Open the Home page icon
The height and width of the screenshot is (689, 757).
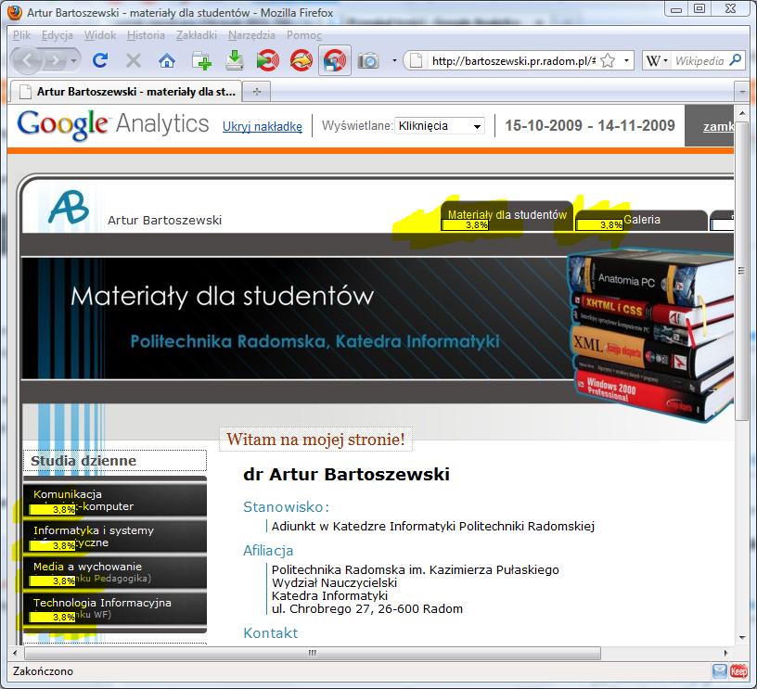click(x=167, y=61)
